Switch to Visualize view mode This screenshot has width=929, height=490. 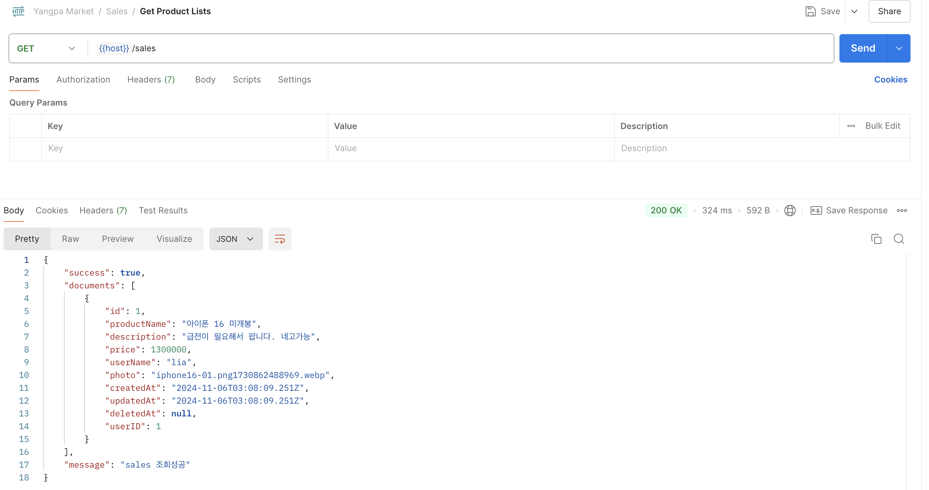coord(174,239)
